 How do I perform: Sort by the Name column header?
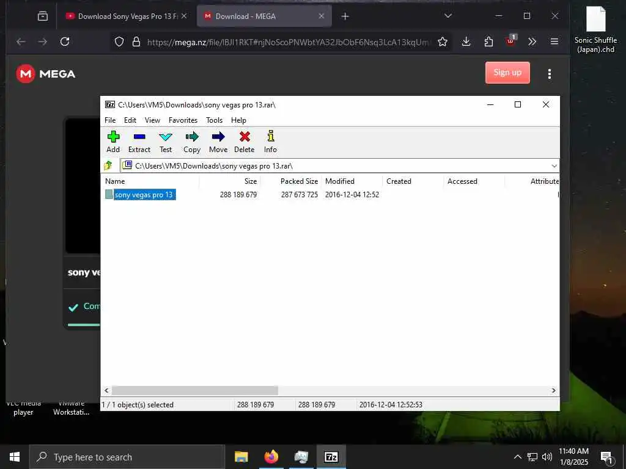(x=150, y=181)
